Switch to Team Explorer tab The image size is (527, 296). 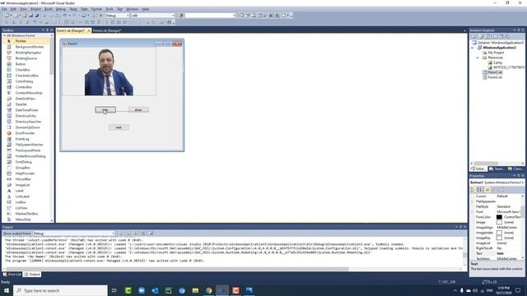tap(497, 169)
